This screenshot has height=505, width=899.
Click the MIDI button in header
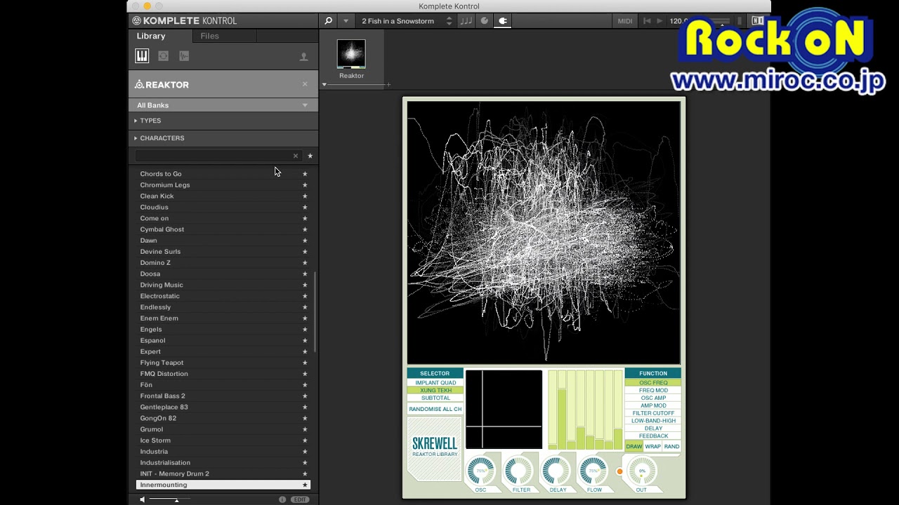point(625,21)
